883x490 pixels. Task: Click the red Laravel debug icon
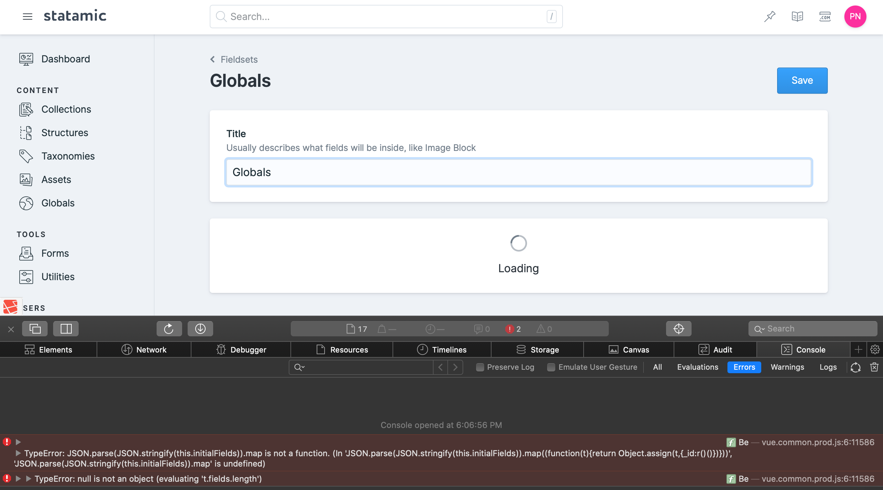[x=10, y=306]
